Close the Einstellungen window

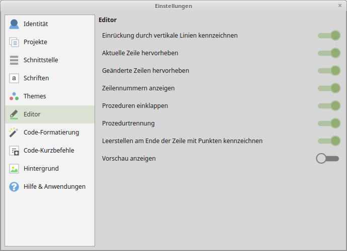(x=340, y=6)
